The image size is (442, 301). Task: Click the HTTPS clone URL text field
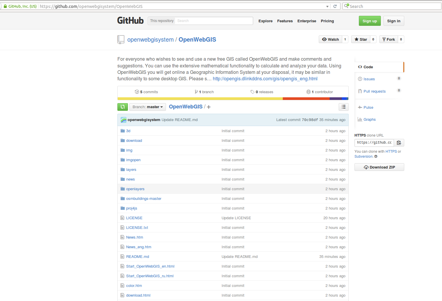point(374,143)
